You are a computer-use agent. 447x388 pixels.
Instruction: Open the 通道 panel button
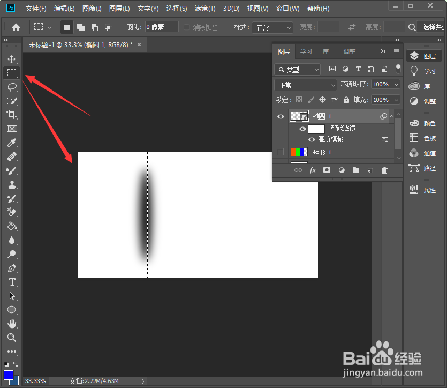[x=423, y=153]
